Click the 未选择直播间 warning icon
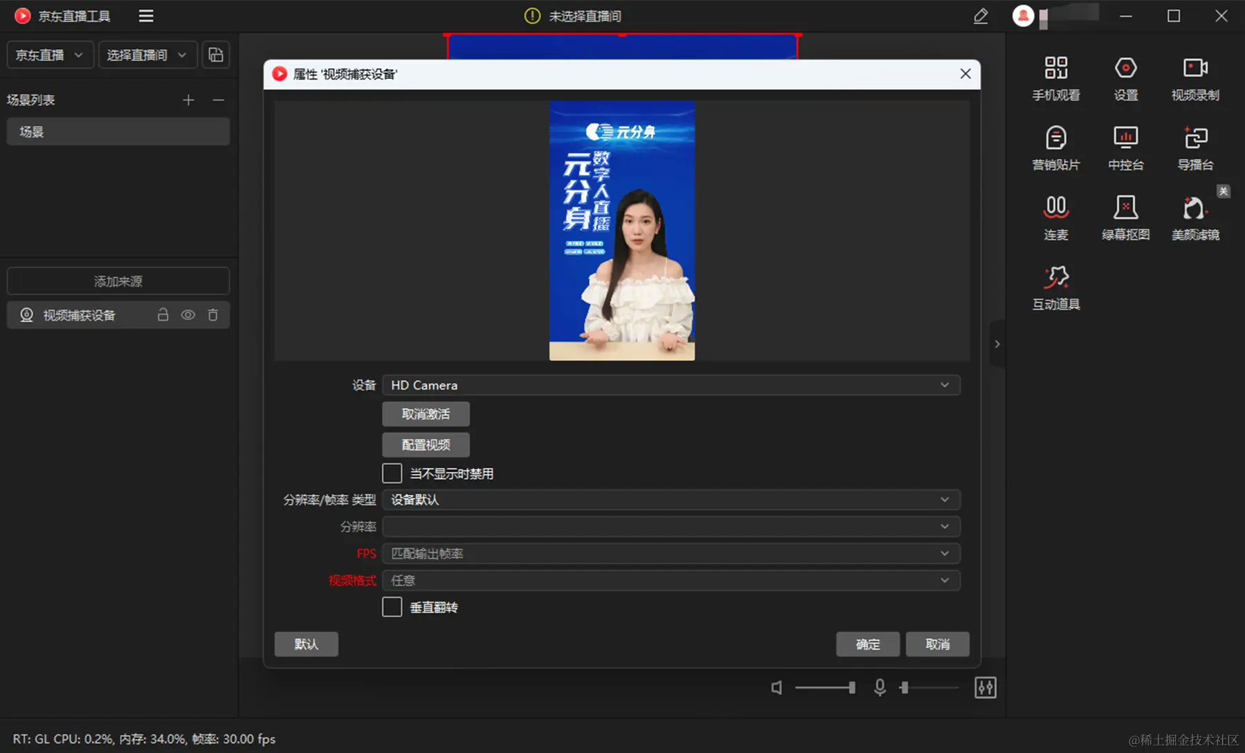Viewport: 1245px width, 753px height. point(532,15)
